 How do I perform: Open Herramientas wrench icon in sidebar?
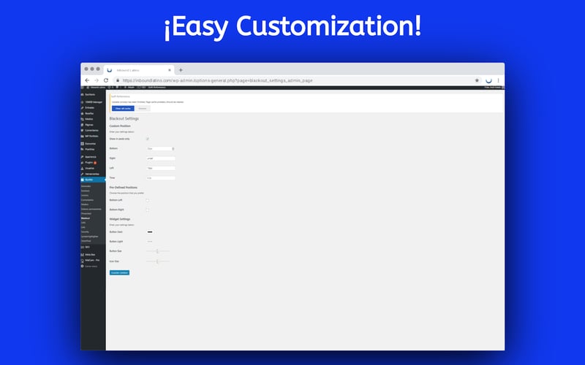(x=83, y=174)
